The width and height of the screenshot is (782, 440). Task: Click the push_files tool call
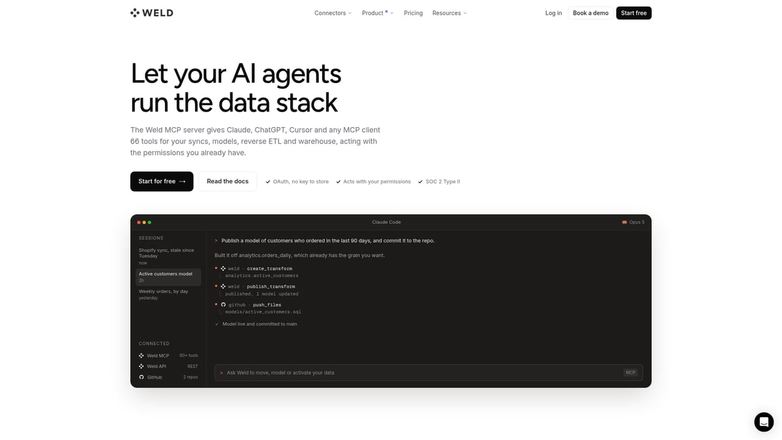click(267, 304)
